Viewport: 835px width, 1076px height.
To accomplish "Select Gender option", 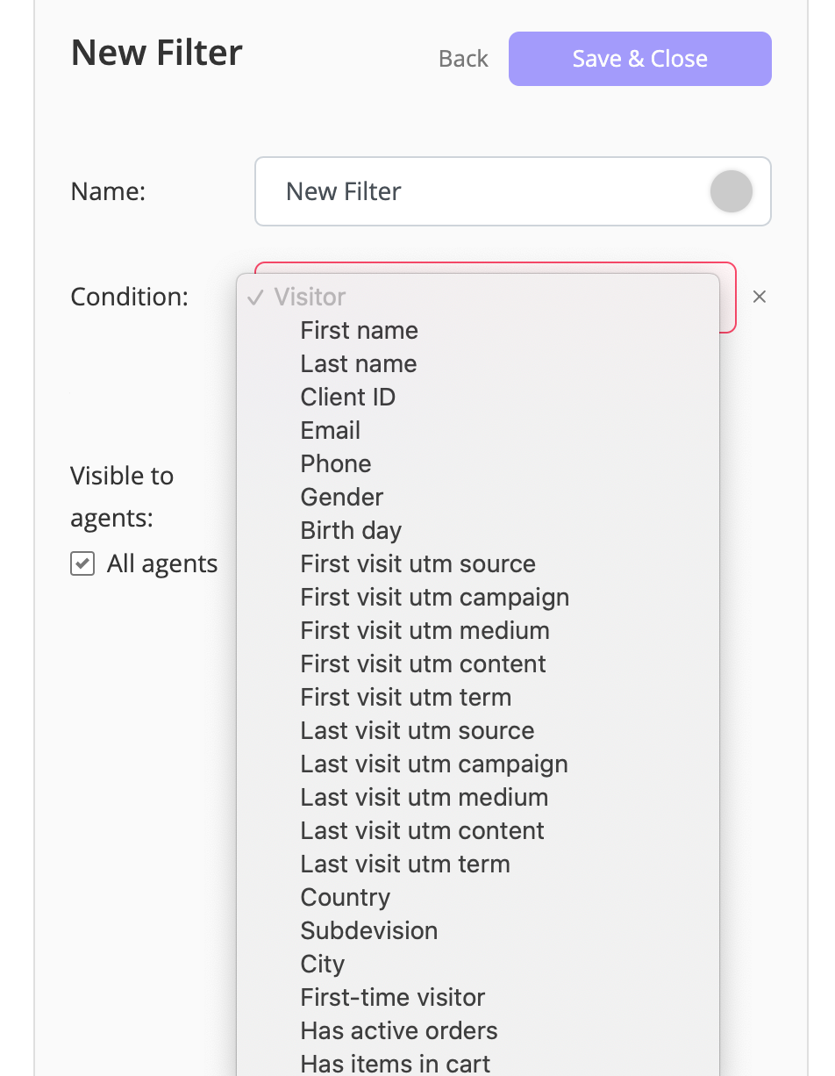I will pyautogui.click(x=341, y=497).
